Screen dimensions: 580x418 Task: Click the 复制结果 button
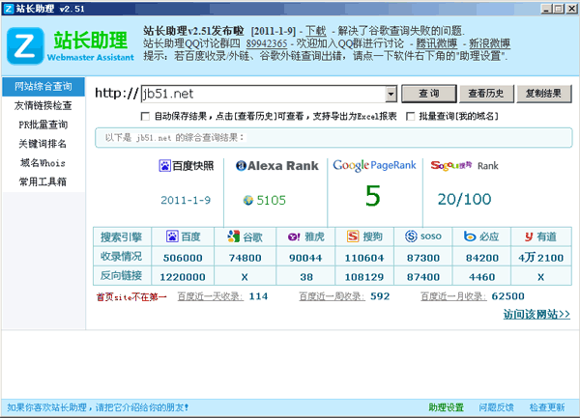click(543, 94)
